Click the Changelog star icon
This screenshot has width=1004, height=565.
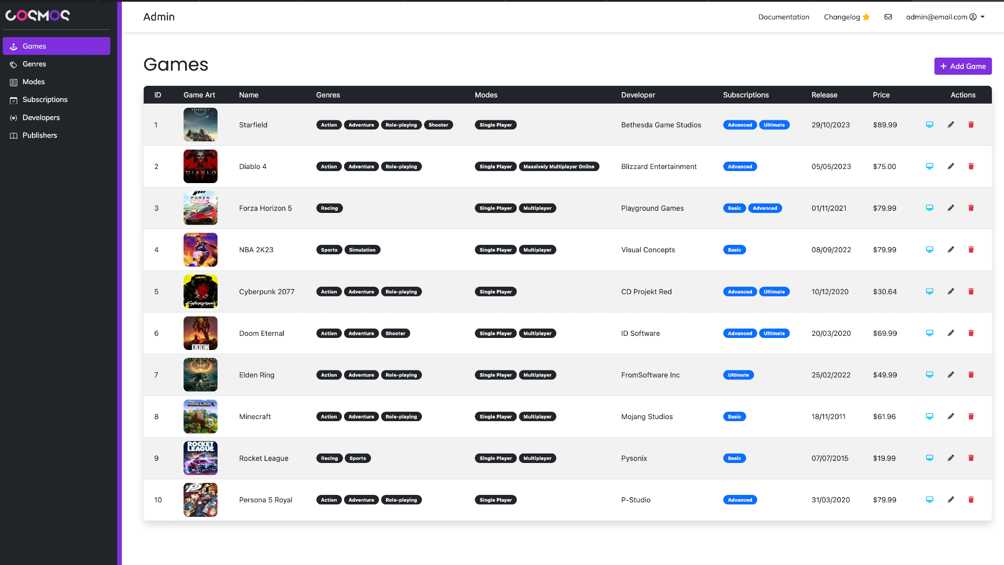point(866,17)
